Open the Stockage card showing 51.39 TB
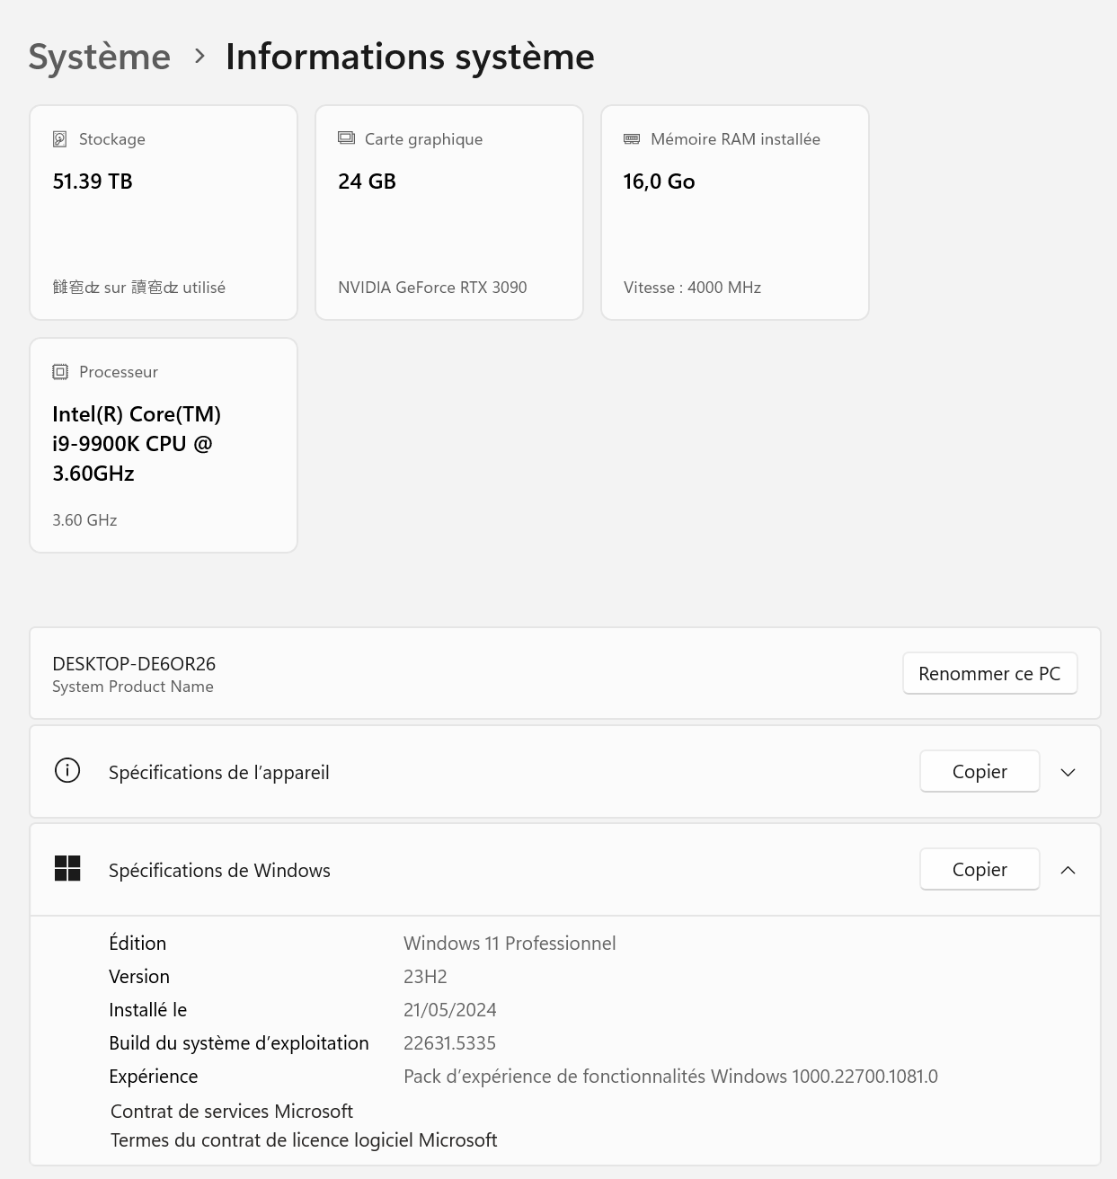The image size is (1117, 1179). (x=164, y=212)
